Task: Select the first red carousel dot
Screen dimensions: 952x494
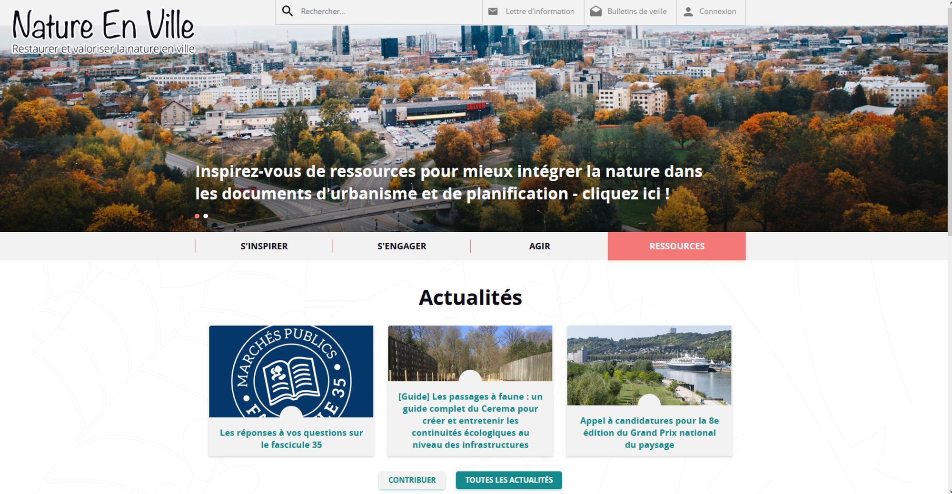Action: coord(197,216)
